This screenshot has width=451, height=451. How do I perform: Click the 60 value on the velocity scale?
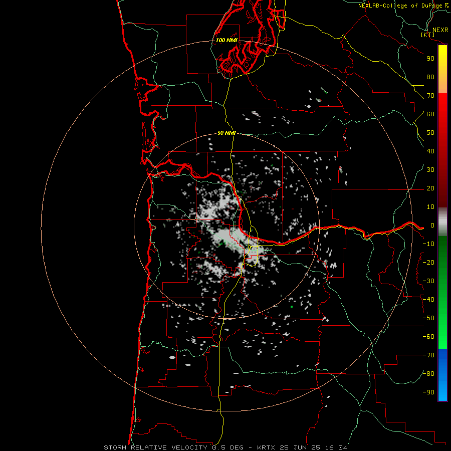click(x=430, y=114)
